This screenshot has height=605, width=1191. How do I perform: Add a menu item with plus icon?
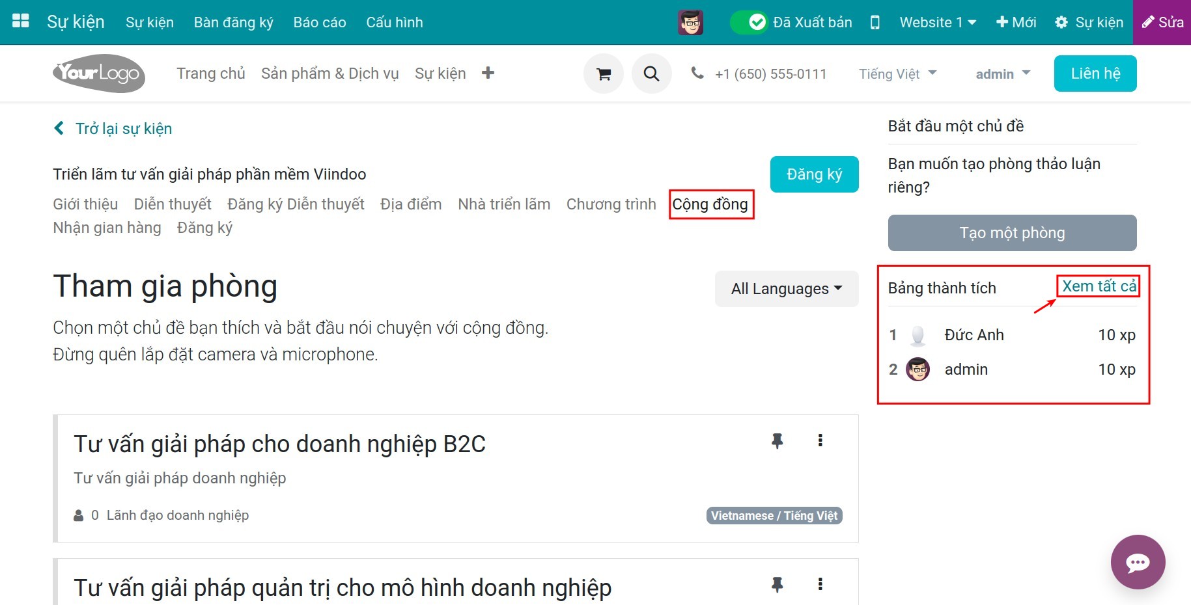point(488,73)
